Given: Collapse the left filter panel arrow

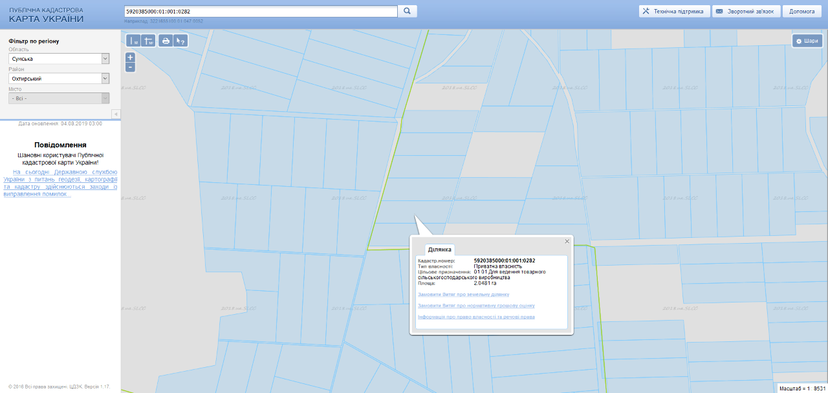Looking at the screenshot, I should (116, 114).
